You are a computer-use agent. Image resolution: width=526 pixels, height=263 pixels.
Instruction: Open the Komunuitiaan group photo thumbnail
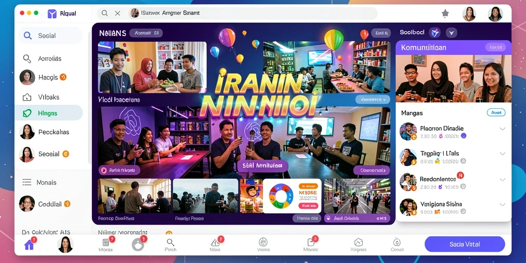(x=454, y=79)
